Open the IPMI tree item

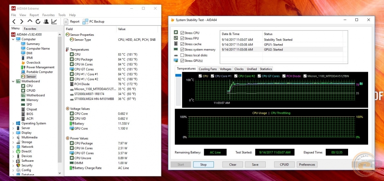(29, 58)
